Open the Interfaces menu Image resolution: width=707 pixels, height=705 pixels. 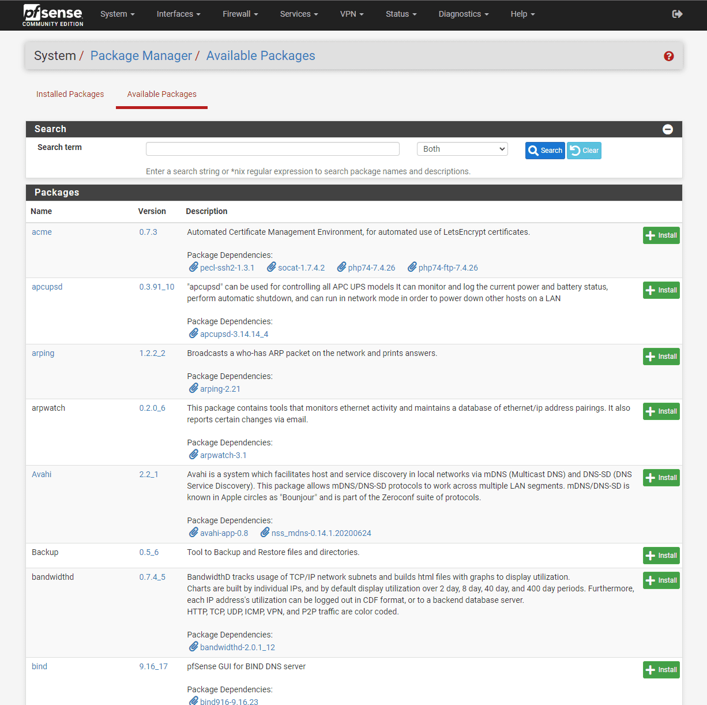point(179,14)
